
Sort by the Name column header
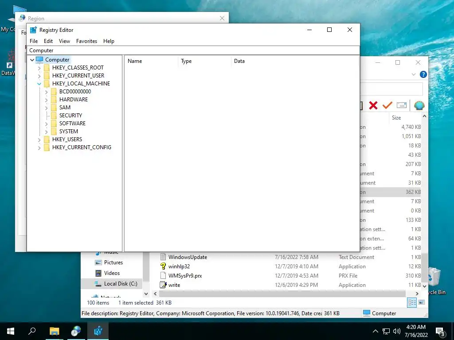[x=151, y=61]
